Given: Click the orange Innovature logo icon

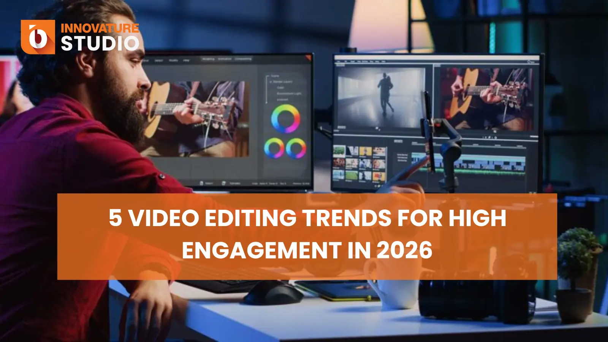Looking at the screenshot, I should (38, 37).
